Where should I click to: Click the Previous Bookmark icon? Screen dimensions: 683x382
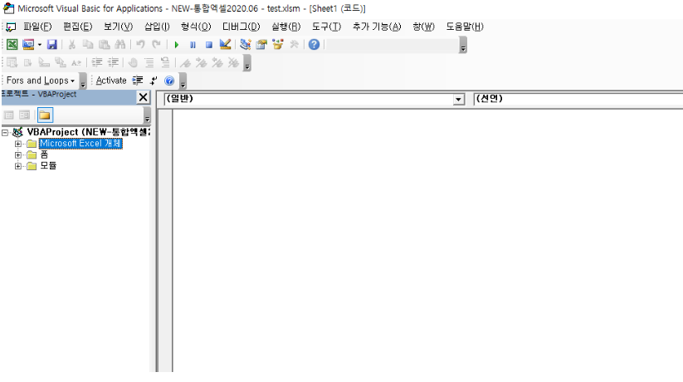point(217,63)
